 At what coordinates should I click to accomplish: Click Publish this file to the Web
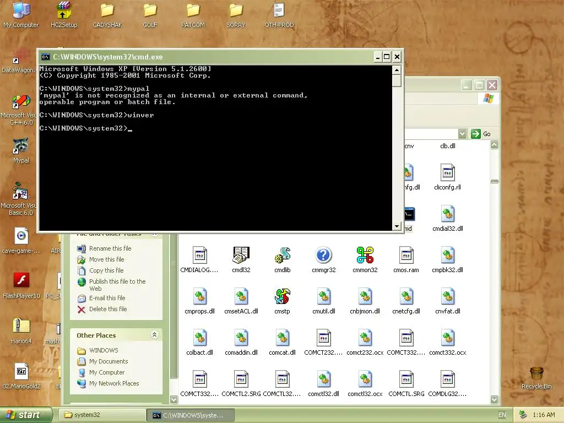click(x=117, y=285)
